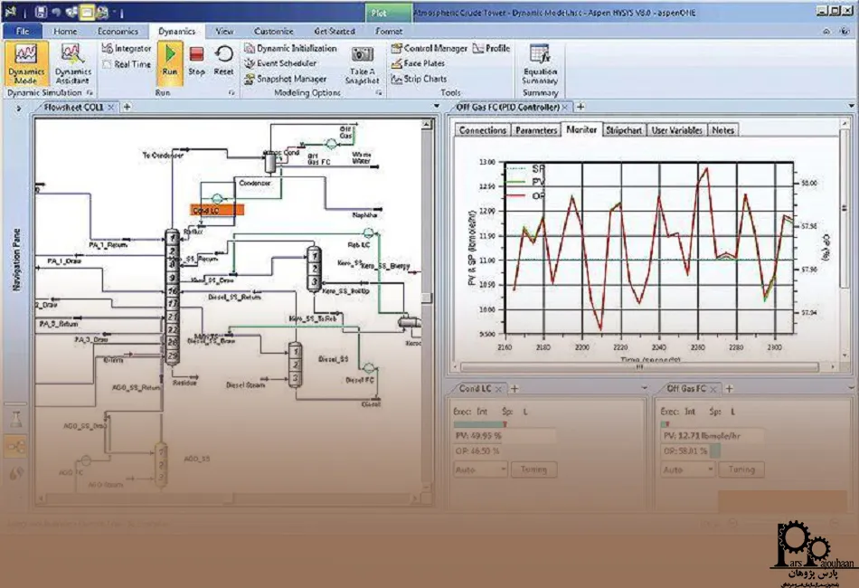The image size is (859, 588).
Task: Switch to the Economics ribbon tab
Action: (x=118, y=31)
